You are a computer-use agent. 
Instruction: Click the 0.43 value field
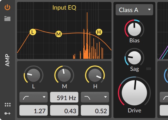[64, 110]
